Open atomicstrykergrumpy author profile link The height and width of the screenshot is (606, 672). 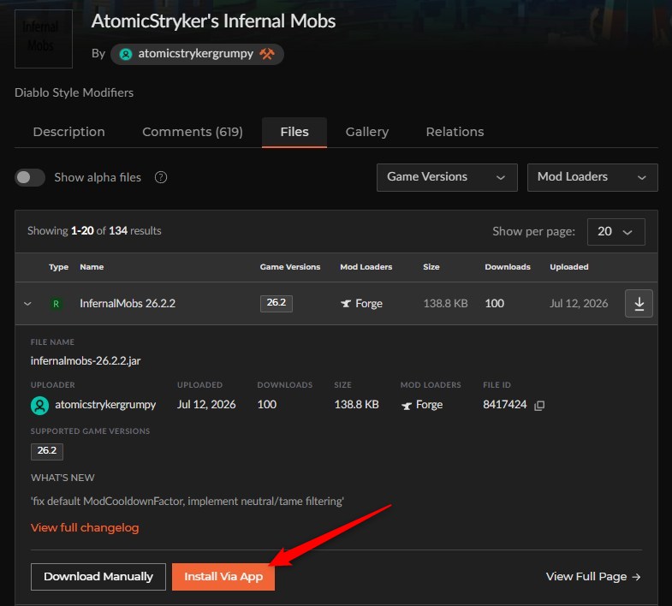195,54
